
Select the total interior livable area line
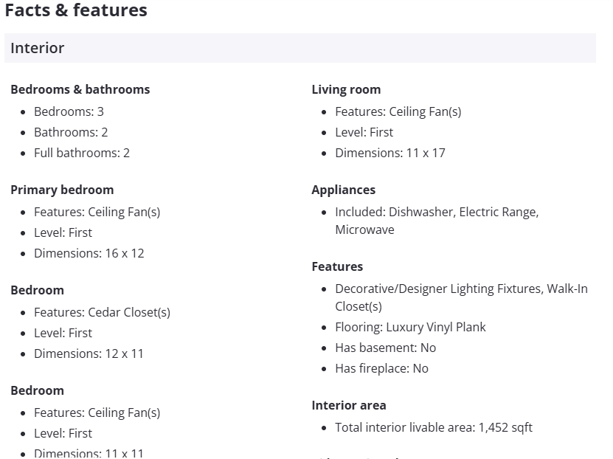click(433, 427)
